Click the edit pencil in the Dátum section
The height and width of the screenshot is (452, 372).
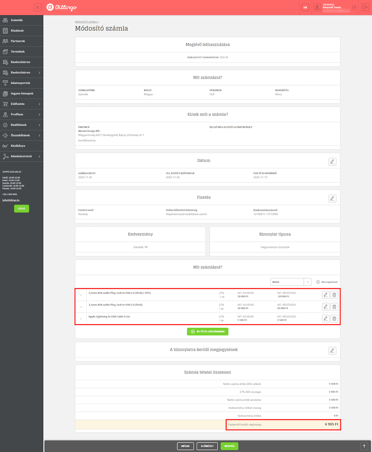332,162
